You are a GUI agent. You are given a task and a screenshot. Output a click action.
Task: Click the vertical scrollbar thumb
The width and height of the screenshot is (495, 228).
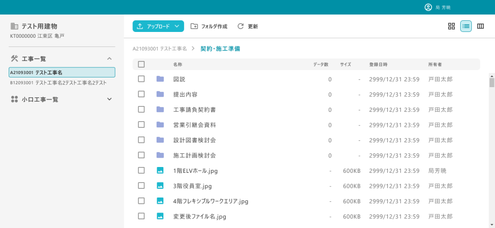tap(492, 81)
